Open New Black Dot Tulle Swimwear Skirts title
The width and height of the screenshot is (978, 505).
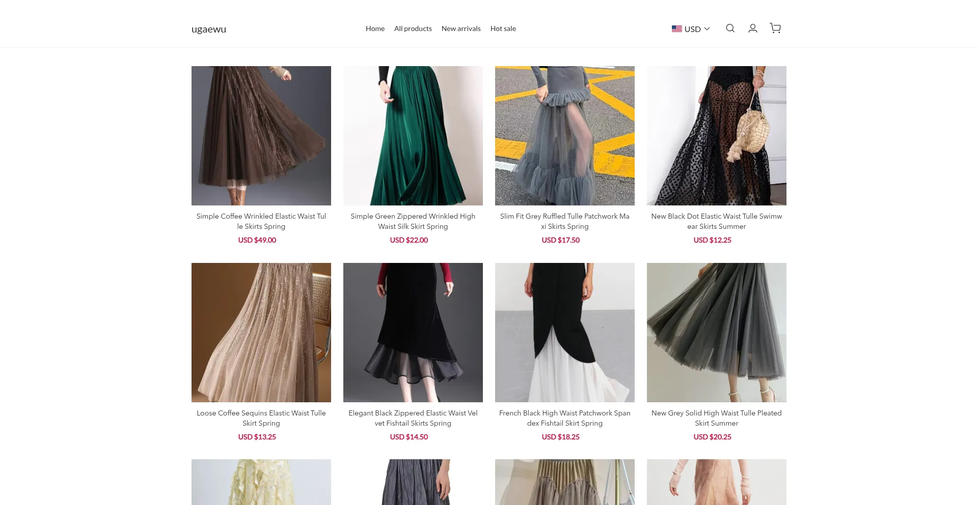click(x=717, y=221)
